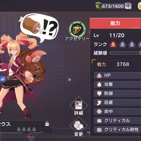Click the 命中 accuracy target icon

pos(99,111)
